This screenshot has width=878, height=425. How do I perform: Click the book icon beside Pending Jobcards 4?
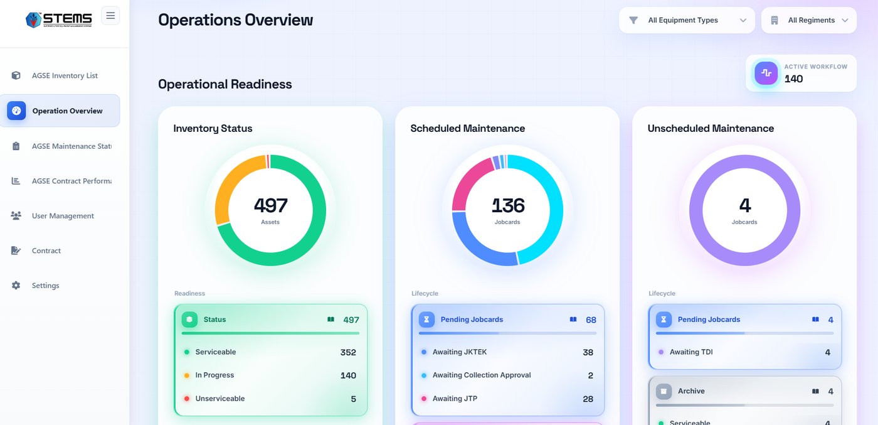[815, 320]
